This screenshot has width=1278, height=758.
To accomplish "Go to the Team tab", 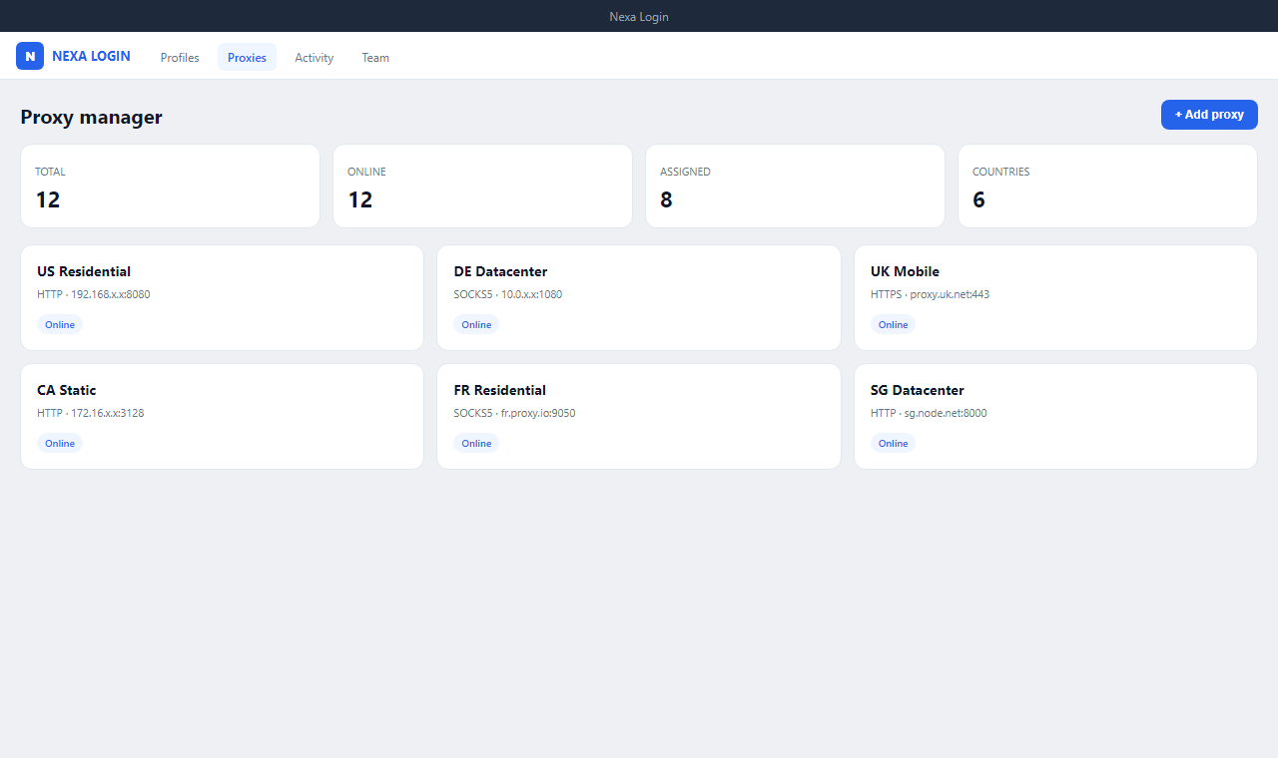I will (375, 57).
